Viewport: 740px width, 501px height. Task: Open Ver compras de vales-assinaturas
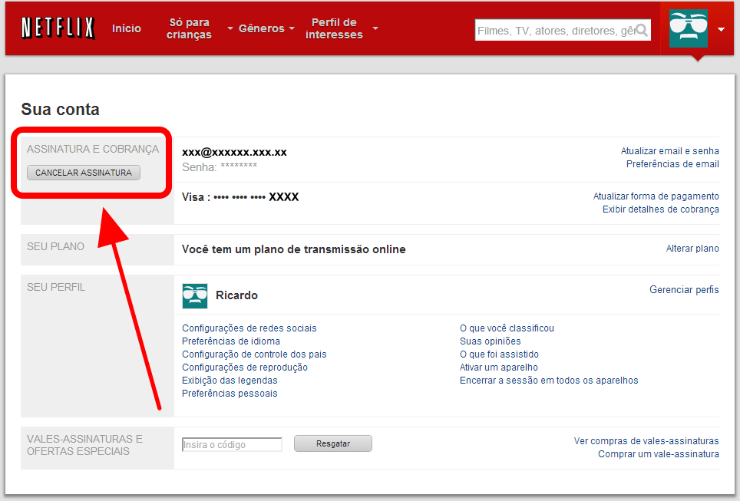(646, 441)
